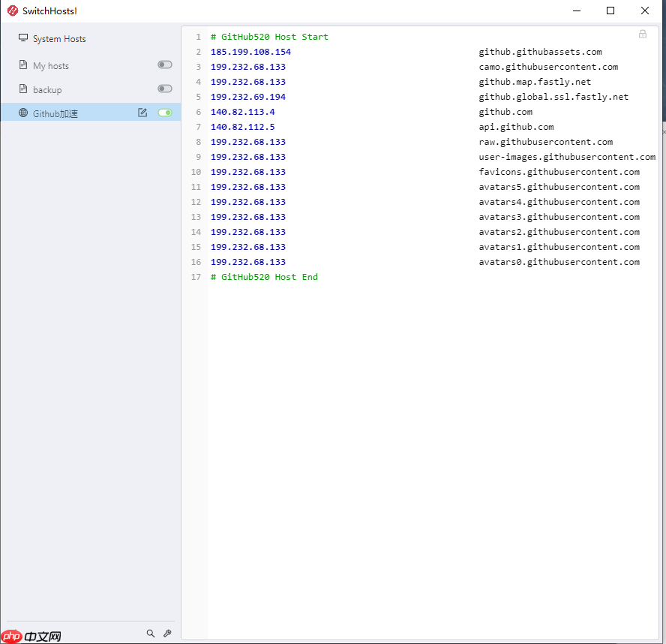Click the '# GitHub520 Host Start' comment
666x644 pixels.
click(x=269, y=37)
